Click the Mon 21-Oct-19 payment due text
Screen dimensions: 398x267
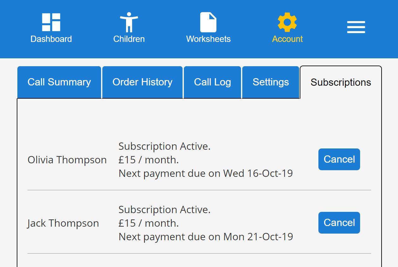(x=258, y=237)
